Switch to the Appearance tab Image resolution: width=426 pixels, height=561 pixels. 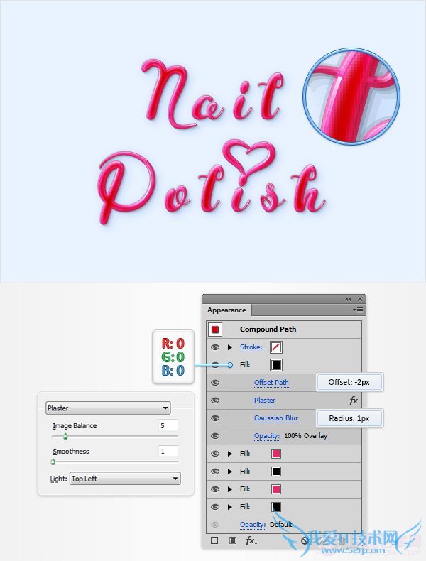[226, 310]
